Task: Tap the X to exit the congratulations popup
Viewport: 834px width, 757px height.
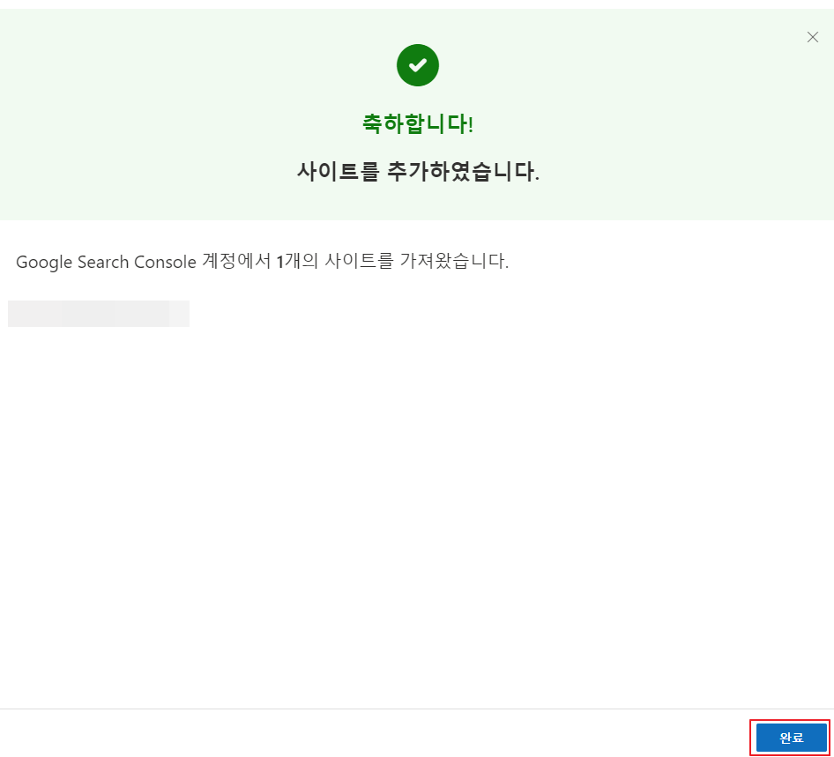Action: [x=812, y=37]
